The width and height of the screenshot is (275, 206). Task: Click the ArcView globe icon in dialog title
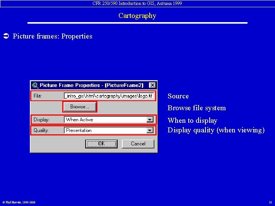[x=36, y=85]
